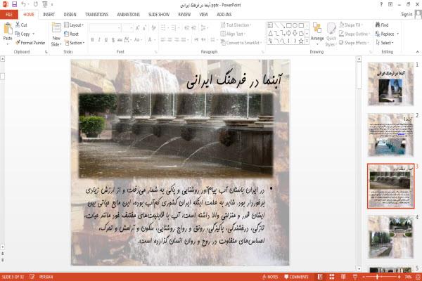Start Slide Show from status bar
This screenshot has height=281, width=422.
click(355, 277)
